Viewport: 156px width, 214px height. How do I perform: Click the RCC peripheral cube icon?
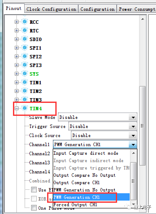pos(25,22)
